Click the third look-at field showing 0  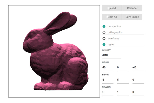click(138, 80)
